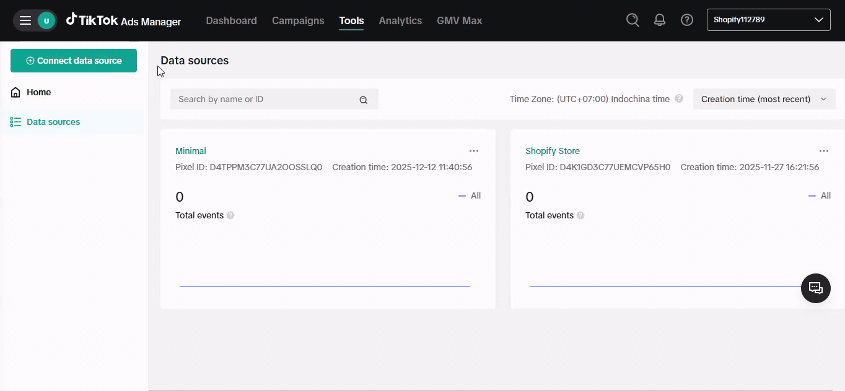The width and height of the screenshot is (845, 391).
Task: Open the help question mark icon
Action: 687,20
